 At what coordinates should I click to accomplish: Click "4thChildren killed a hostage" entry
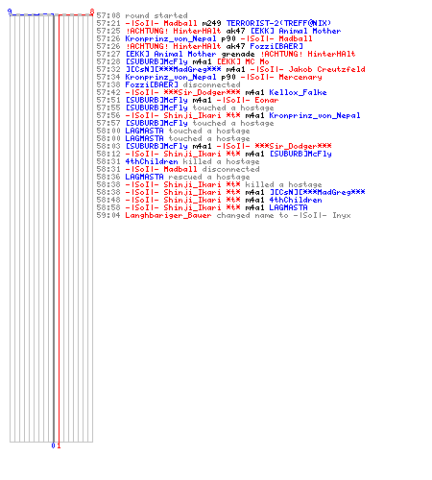(178, 161)
